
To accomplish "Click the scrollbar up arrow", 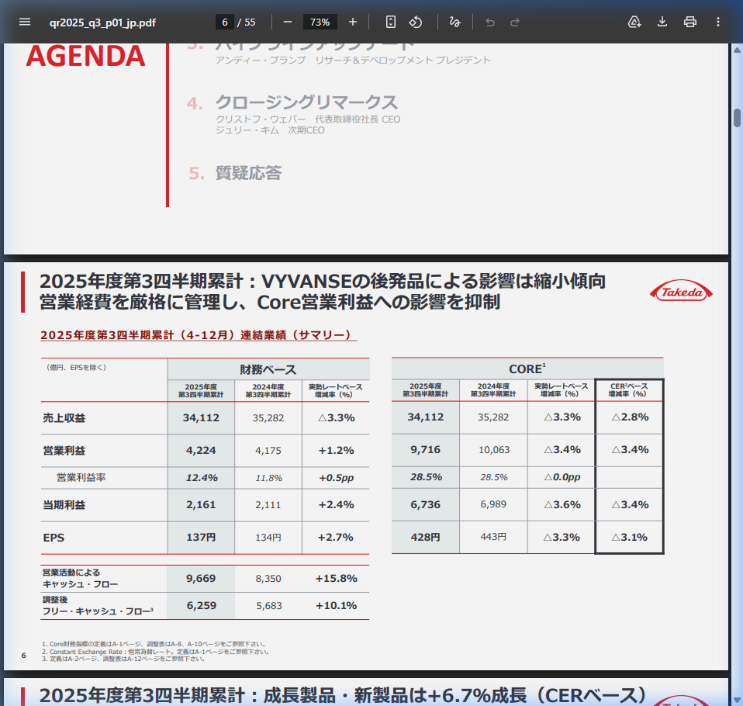I will 737,50.
